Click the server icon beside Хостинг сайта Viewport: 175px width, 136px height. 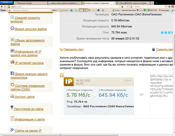click(12, 96)
